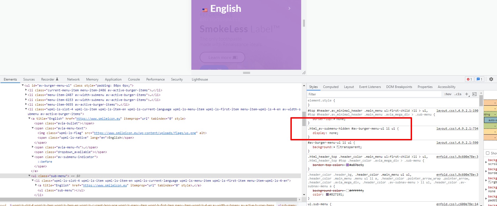Click the blue issues count badge
Viewport: 497px width, 206px height.
pyautogui.click(x=479, y=79)
